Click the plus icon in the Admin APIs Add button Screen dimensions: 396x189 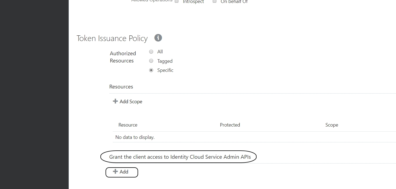[x=115, y=171]
